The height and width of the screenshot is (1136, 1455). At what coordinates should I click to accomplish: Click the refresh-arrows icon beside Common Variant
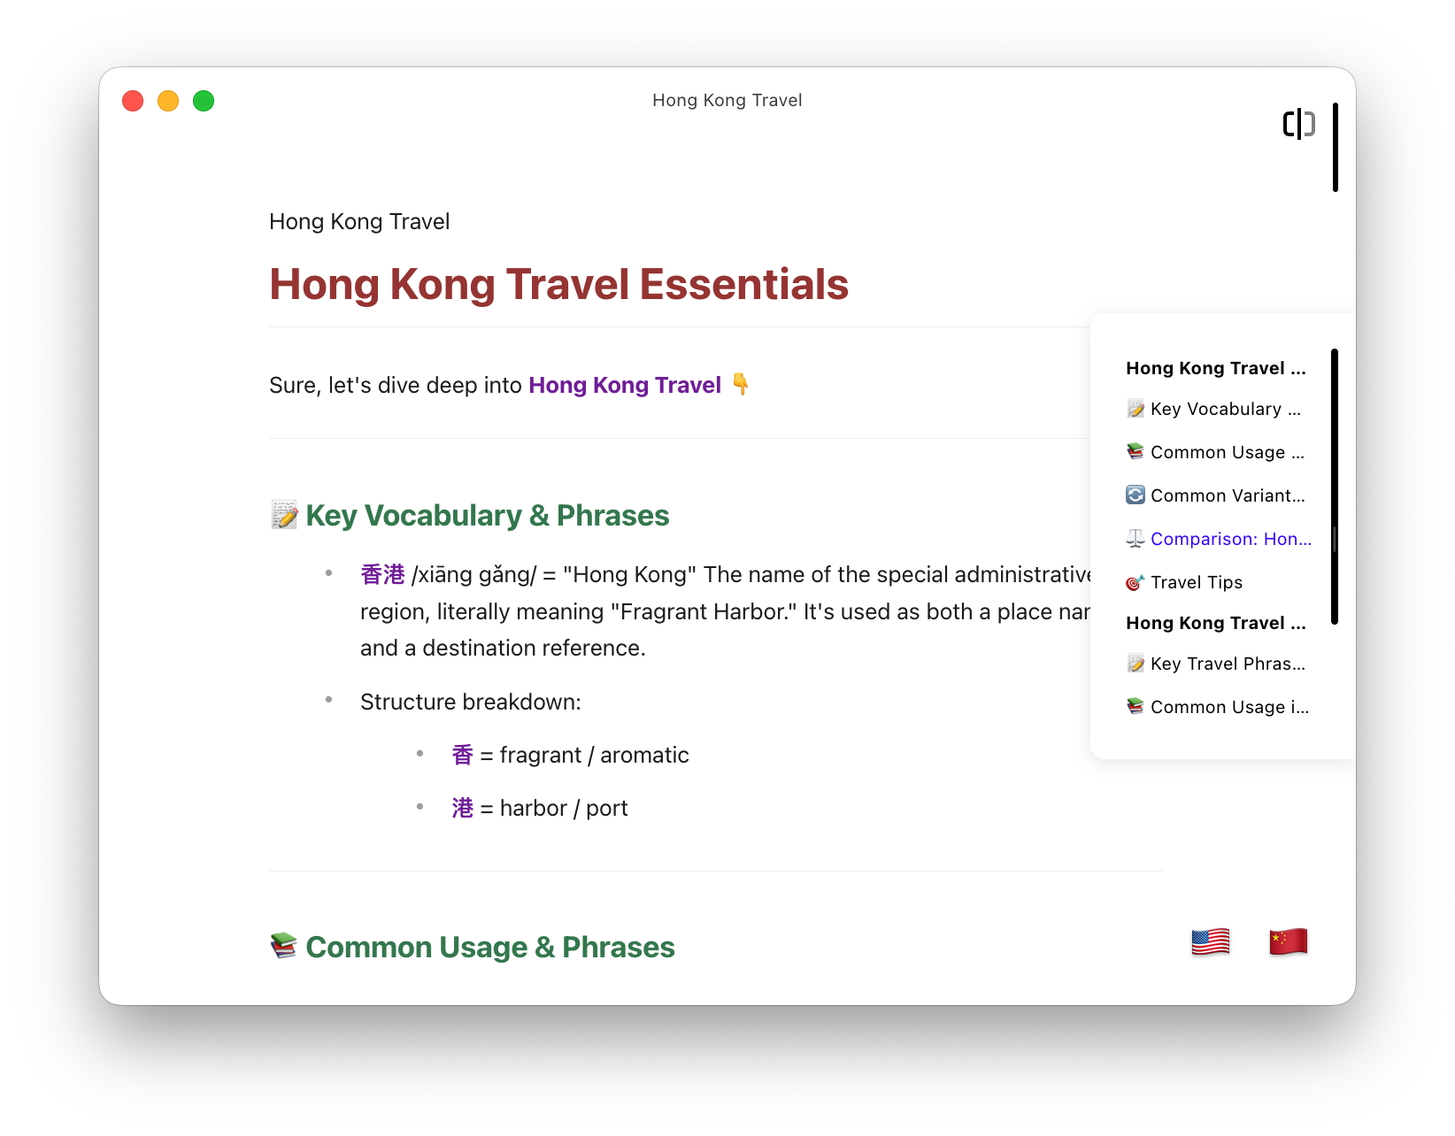[x=1136, y=495]
